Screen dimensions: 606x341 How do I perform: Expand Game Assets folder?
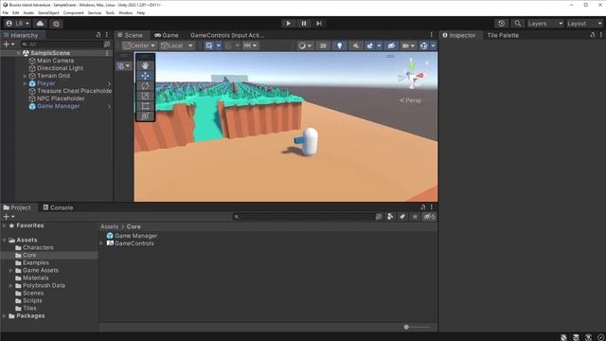click(10, 270)
